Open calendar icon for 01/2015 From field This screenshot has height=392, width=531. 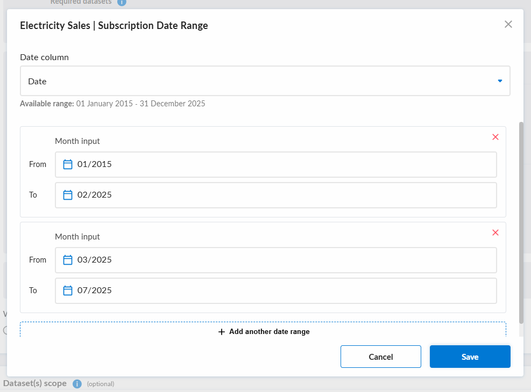[x=68, y=164]
